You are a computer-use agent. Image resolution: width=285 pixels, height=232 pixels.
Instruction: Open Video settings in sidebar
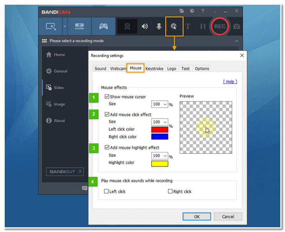(x=55, y=87)
